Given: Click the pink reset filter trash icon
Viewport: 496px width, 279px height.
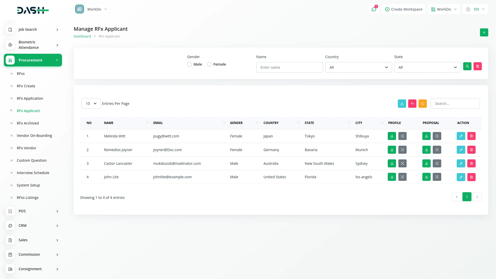Looking at the screenshot, I should [477, 66].
